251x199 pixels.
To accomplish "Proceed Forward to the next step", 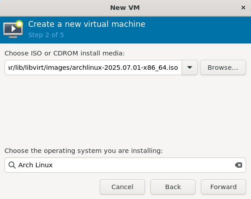I will click(223, 187).
